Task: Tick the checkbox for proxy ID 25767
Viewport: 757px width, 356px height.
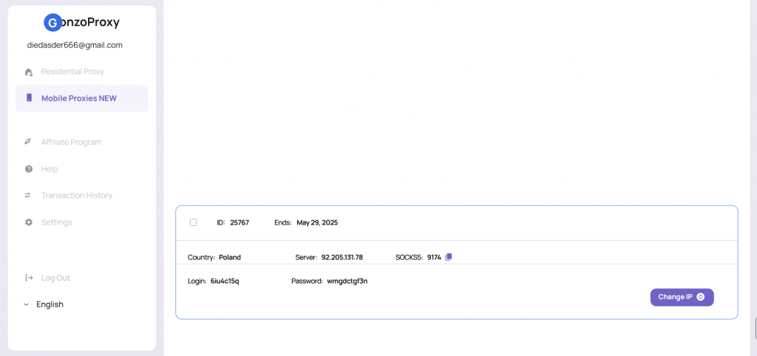Action: (194, 222)
